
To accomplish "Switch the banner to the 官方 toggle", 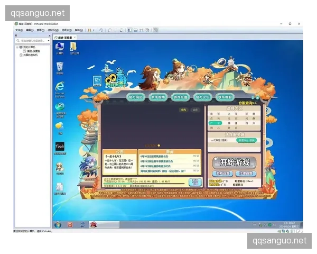I will point(183,110).
